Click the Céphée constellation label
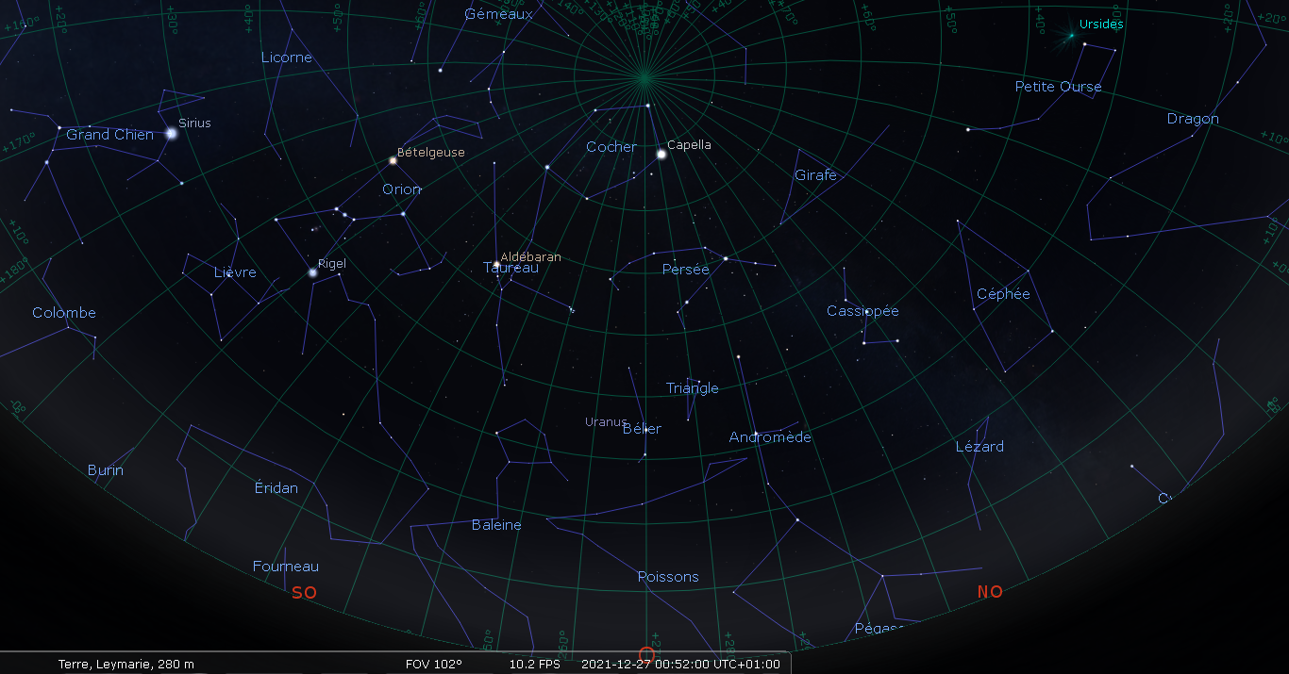This screenshot has width=1289, height=674. pyautogui.click(x=1003, y=294)
